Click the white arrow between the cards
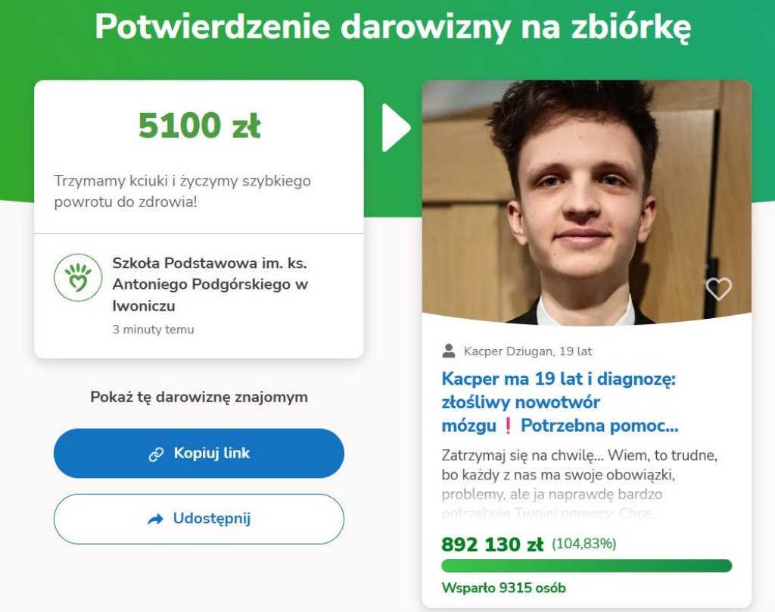The image size is (775, 612). 395,127
